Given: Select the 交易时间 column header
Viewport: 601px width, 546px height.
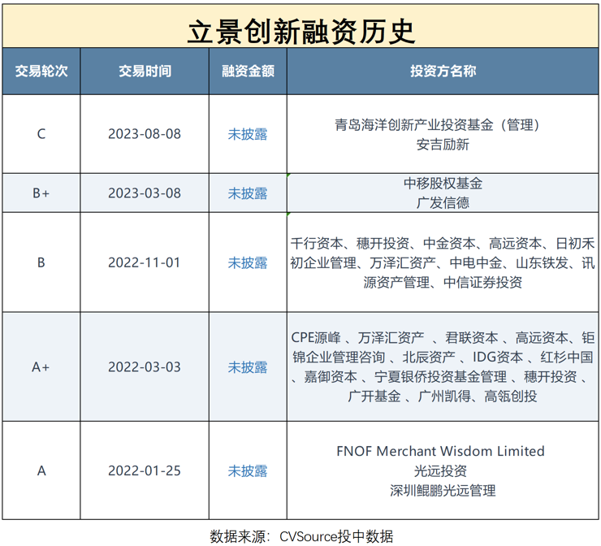Looking at the screenshot, I should [145, 71].
